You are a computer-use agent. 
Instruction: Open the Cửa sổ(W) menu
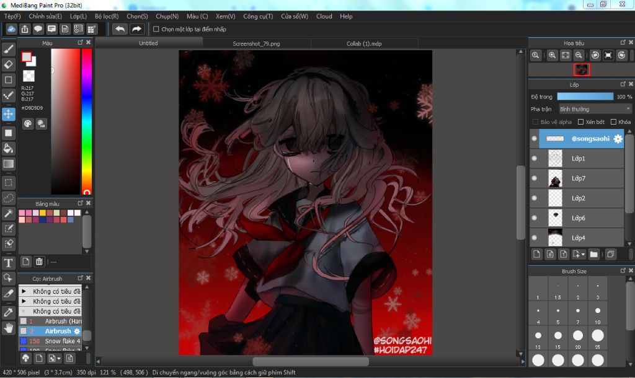click(x=295, y=16)
